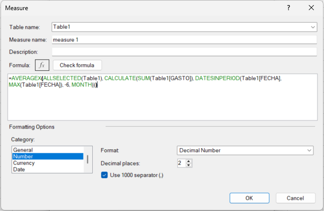Toggle the Use 1000 separator checkbox
The height and width of the screenshot is (211, 324).
105,175
